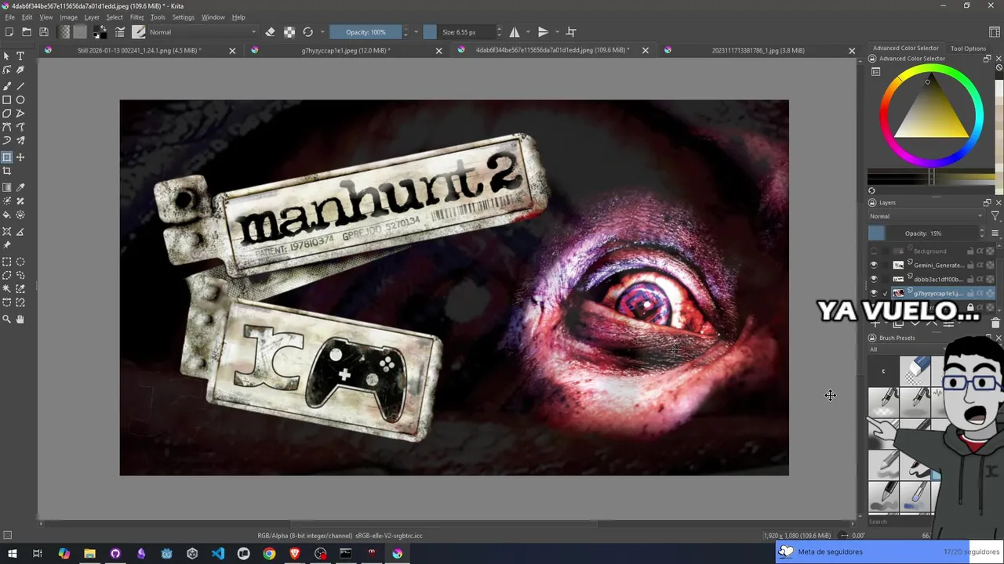Open brush blending mode Normal dropdown
1004x564 pixels.
coord(202,32)
